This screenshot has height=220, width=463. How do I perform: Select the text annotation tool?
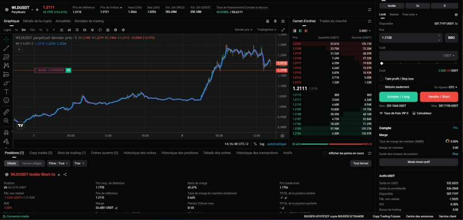(6, 92)
